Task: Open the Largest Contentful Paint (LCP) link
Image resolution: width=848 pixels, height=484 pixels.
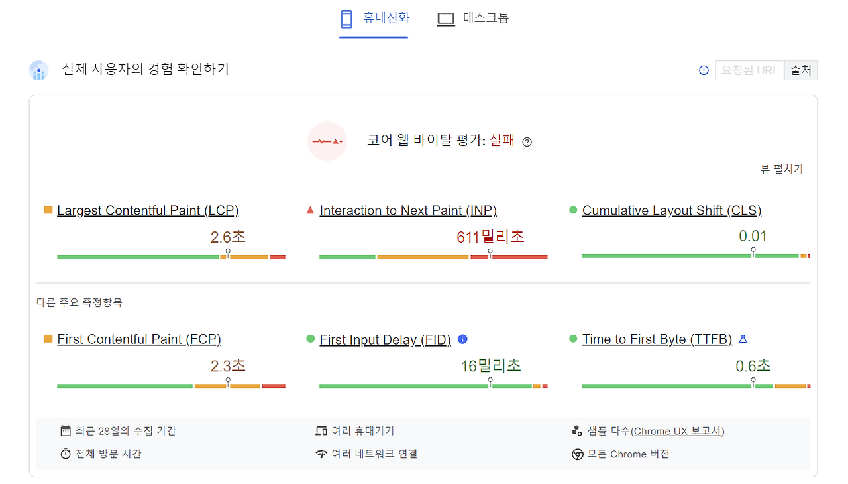Action: tap(147, 210)
